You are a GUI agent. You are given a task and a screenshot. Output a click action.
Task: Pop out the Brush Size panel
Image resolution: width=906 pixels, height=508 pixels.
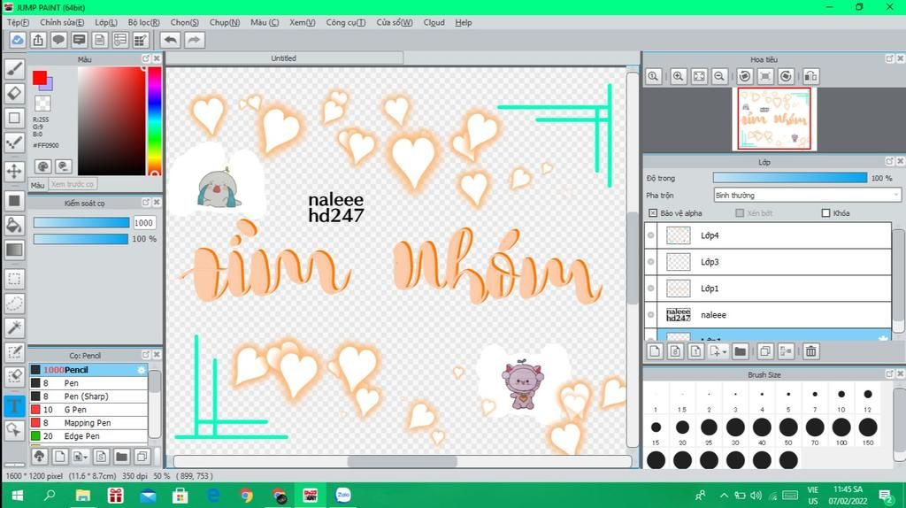click(889, 374)
